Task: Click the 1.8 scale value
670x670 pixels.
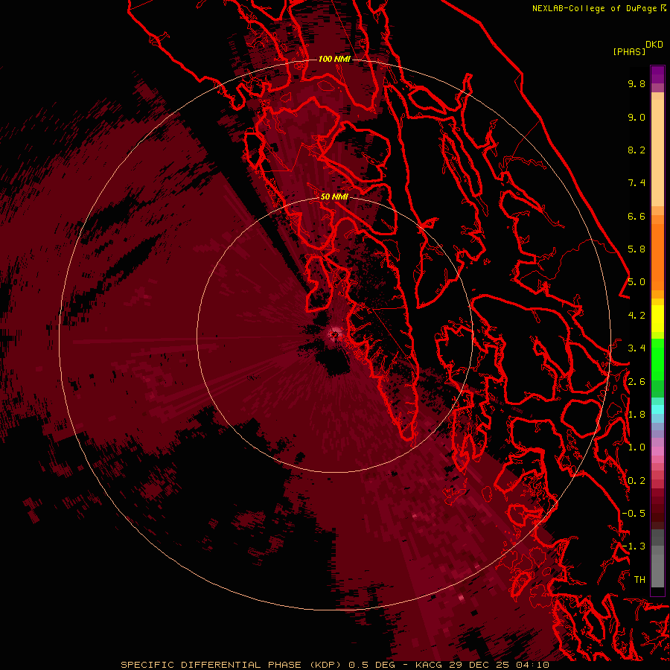Action: point(636,415)
